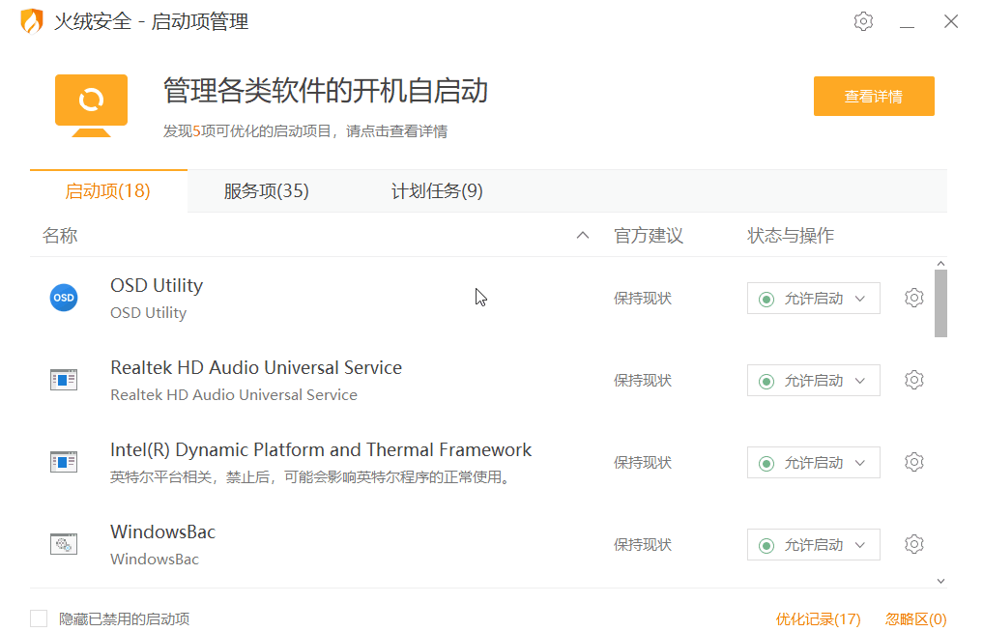Select the WindowsBac entry title

pos(163,531)
